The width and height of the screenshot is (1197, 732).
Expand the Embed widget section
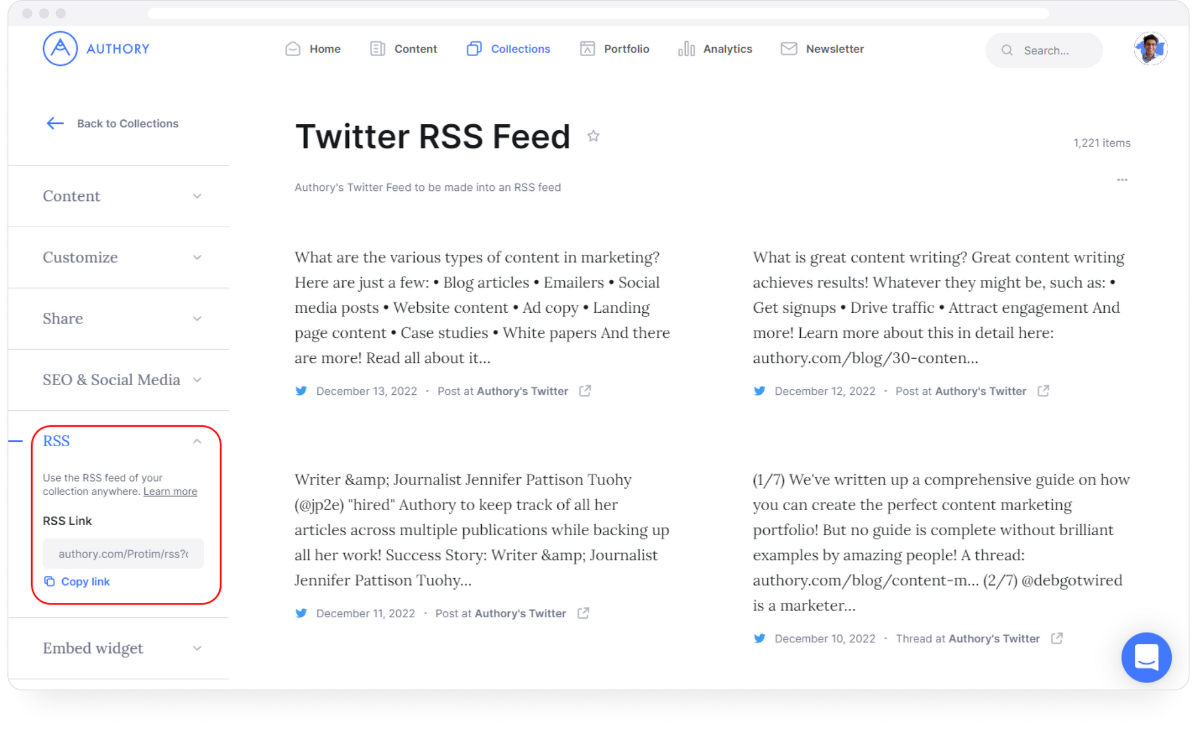(123, 648)
